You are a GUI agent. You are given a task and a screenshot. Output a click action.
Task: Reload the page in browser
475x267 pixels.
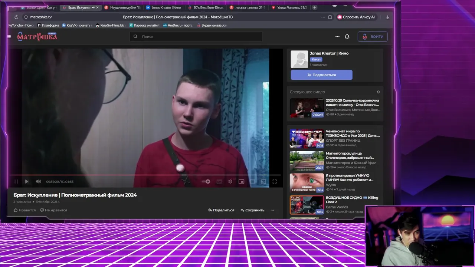[x=16, y=17]
